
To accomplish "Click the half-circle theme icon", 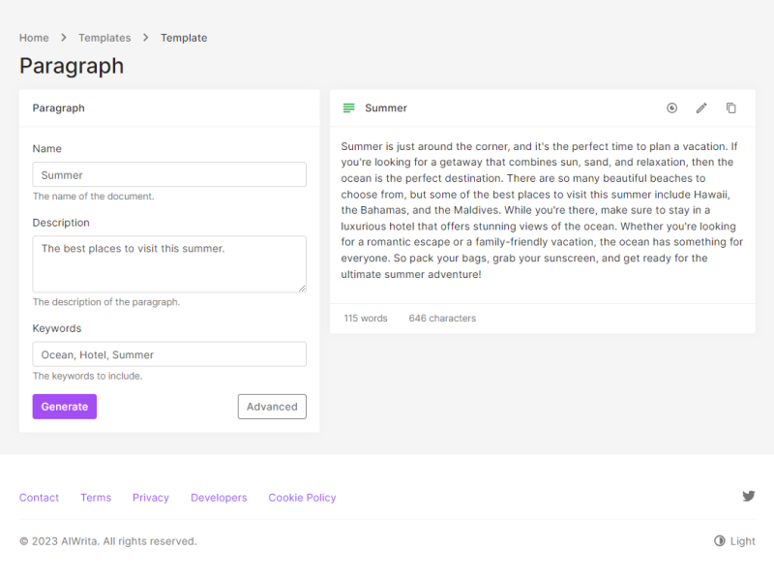I will tap(719, 541).
